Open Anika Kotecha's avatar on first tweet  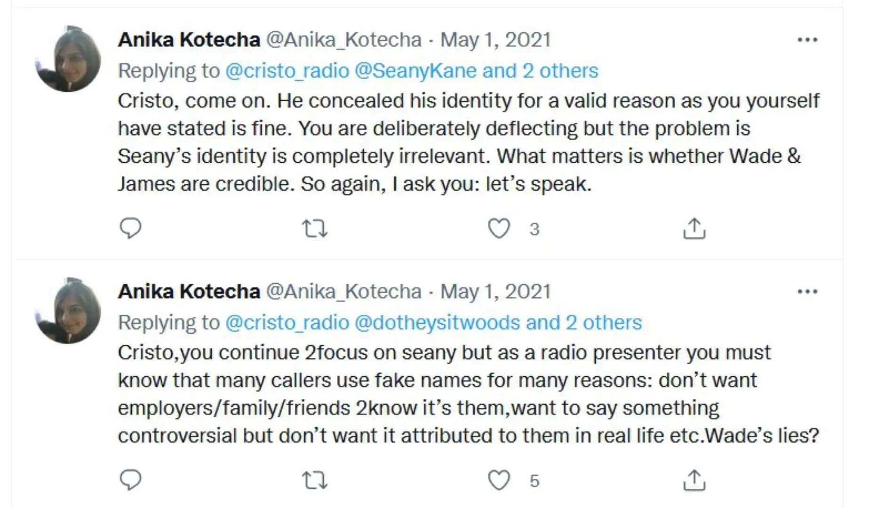tap(68, 59)
